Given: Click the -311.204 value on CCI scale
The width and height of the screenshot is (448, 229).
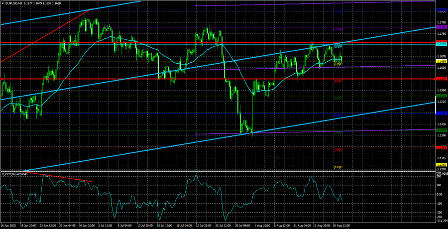Looking at the screenshot, I should tap(442, 221).
